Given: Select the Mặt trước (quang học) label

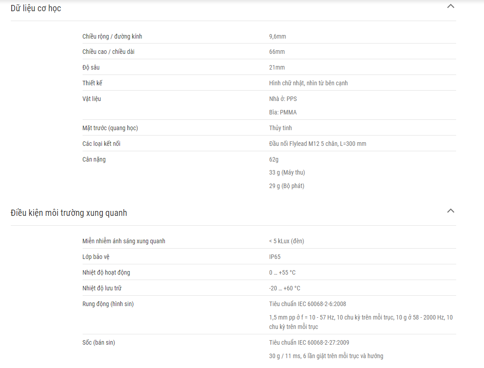Looking at the screenshot, I should 110,128.
